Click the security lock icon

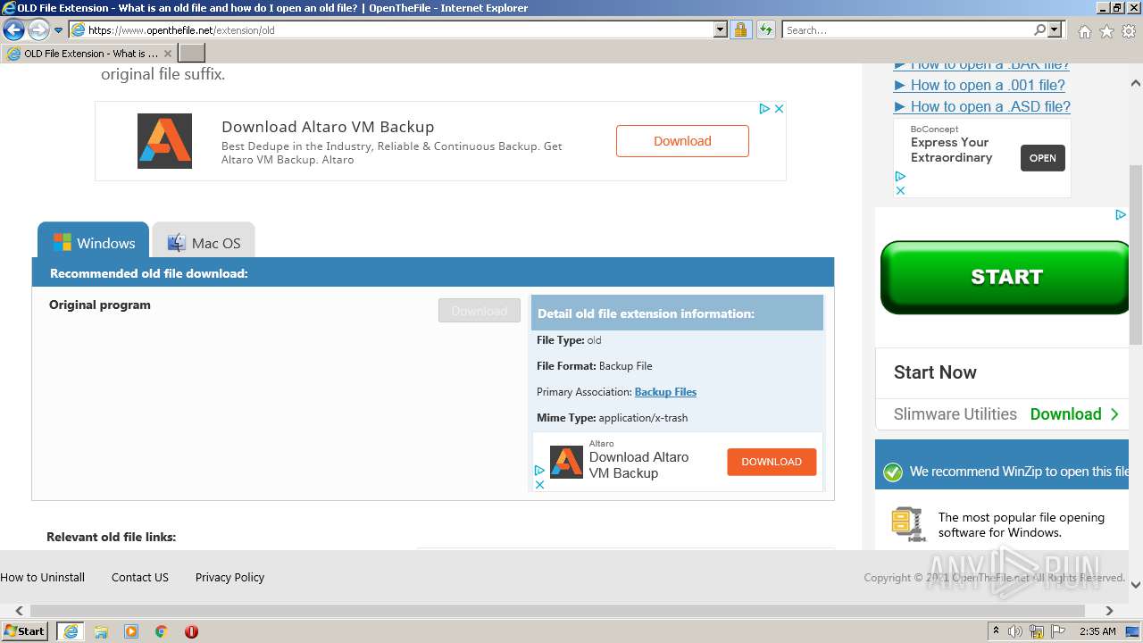point(740,30)
